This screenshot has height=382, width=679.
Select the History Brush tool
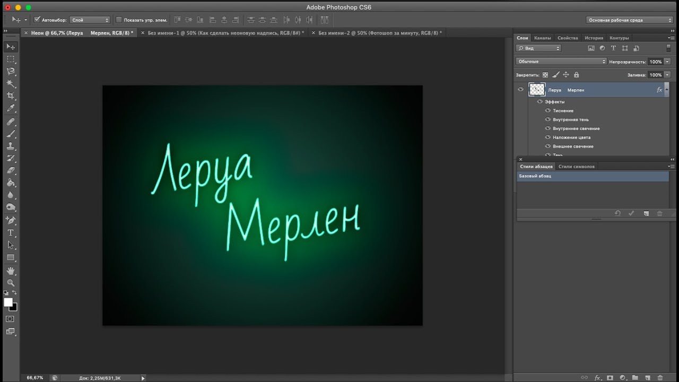(11, 158)
